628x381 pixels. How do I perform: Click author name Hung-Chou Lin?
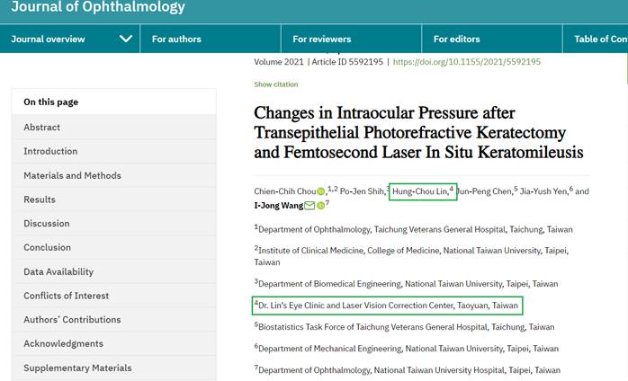coord(420,191)
